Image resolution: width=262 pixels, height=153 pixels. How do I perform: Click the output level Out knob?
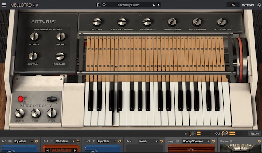click(x=225, y=133)
